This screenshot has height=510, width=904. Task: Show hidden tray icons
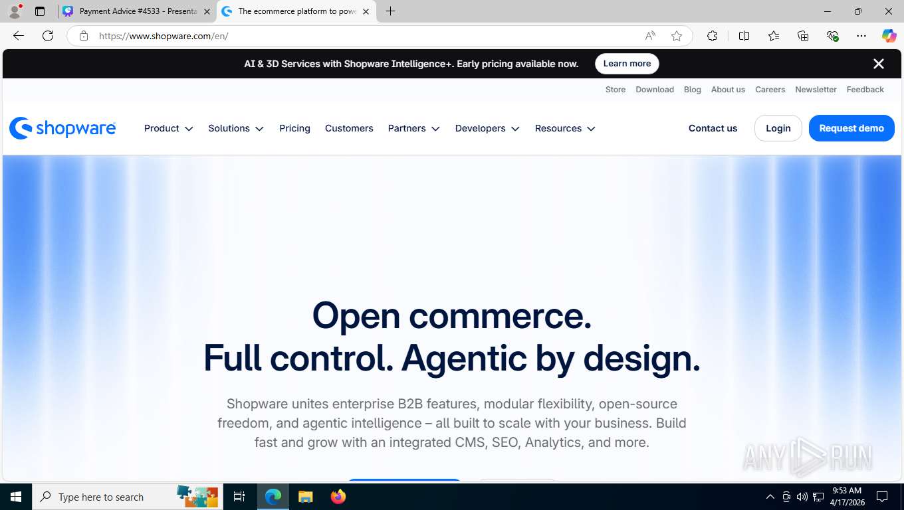click(x=770, y=497)
